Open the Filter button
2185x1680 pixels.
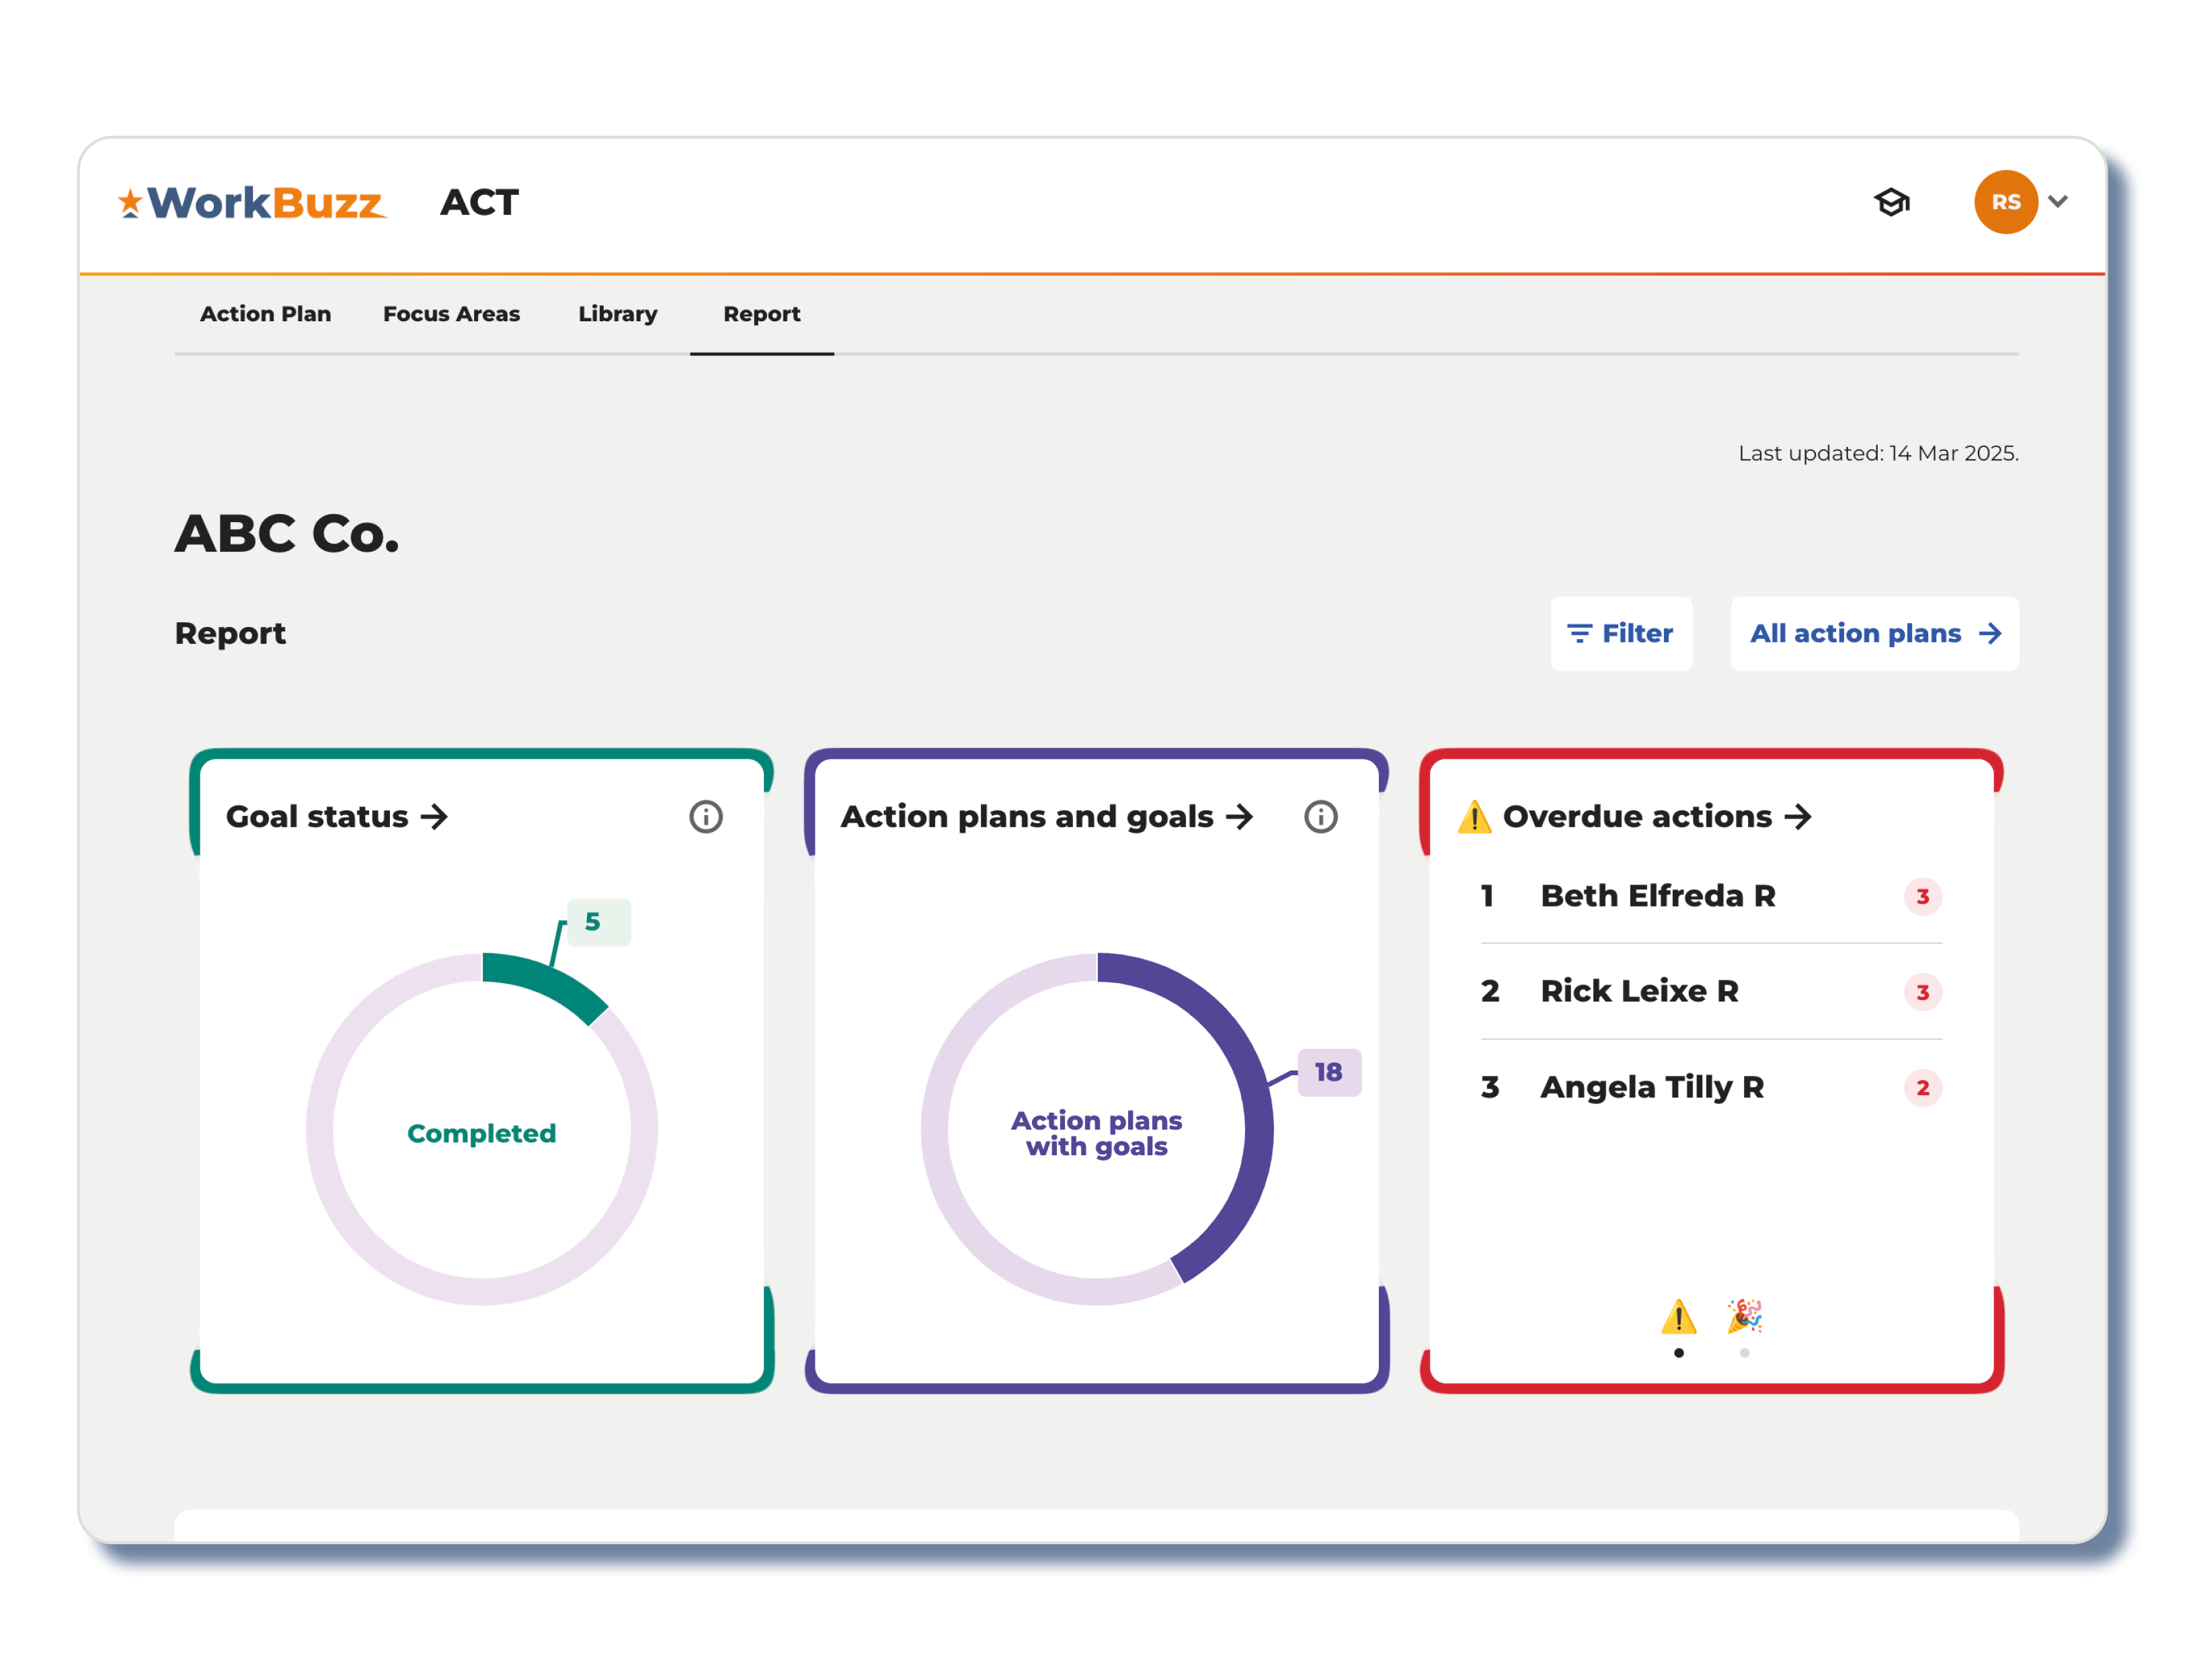click(x=1621, y=634)
